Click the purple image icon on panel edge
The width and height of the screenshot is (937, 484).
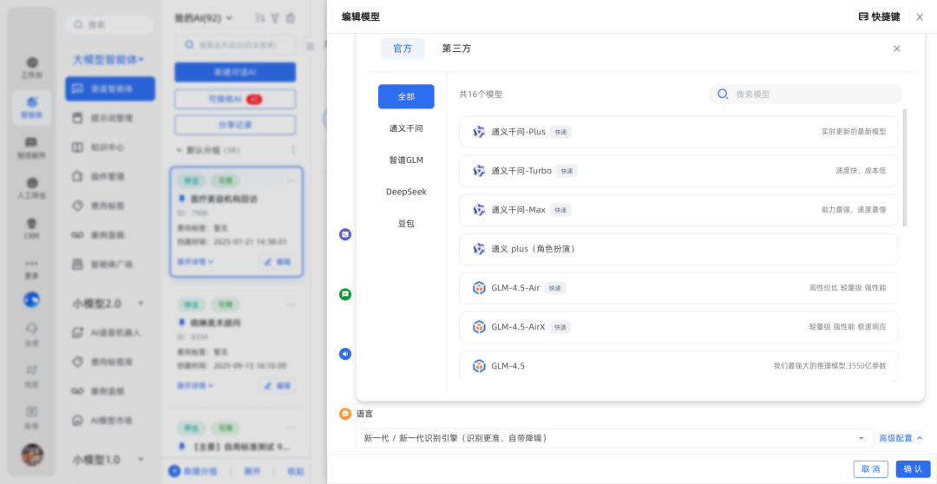pos(345,234)
